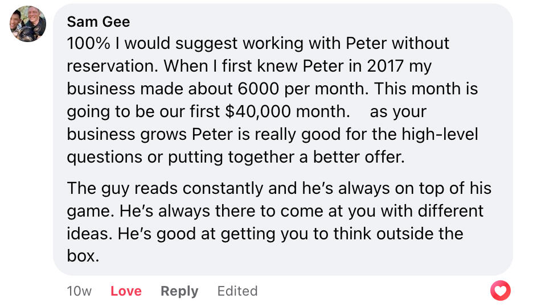Reply to Sam Gee's comment
The height and width of the screenshot is (307, 533).
[179, 291]
